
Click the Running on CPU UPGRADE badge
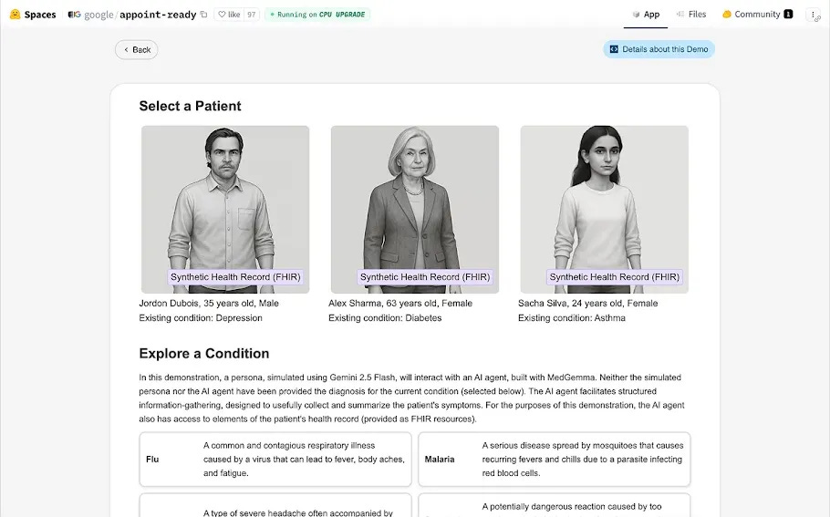317,15
